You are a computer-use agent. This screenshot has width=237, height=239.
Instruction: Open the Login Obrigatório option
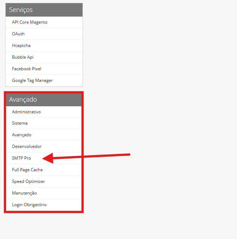click(x=29, y=205)
